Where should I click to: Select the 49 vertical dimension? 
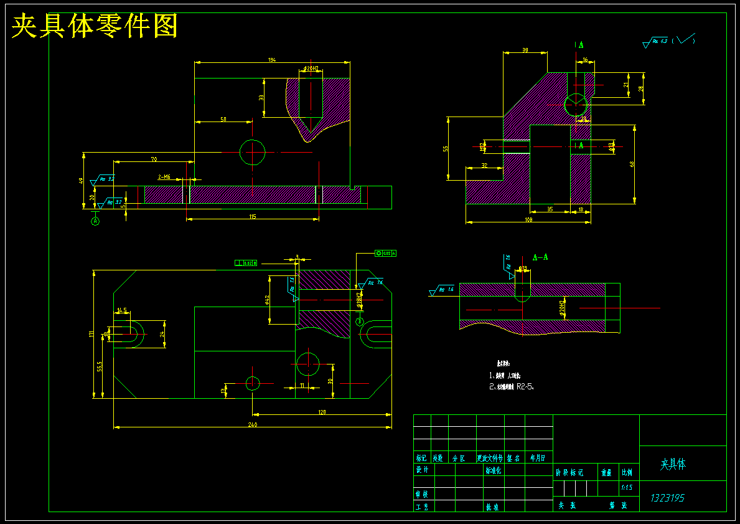tap(81, 181)
